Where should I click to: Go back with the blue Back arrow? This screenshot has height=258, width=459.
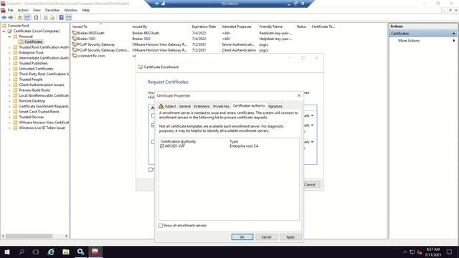[4, 17]
